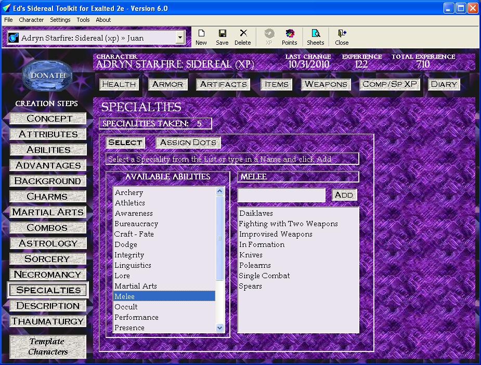Select Linguistics in Available Abilities
Screen dimensions: 481x365
(x=164, y=265)
